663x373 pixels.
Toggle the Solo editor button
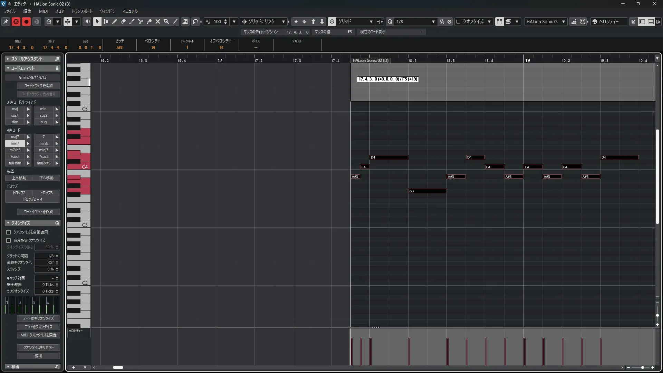[x=16, y=21]
